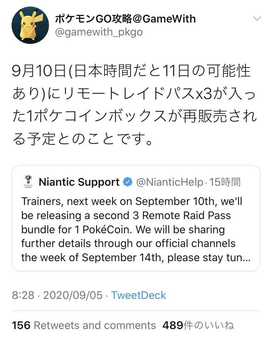272x337 pixels.
Task: View the 156 Retweets count
Action: point(21,325)
